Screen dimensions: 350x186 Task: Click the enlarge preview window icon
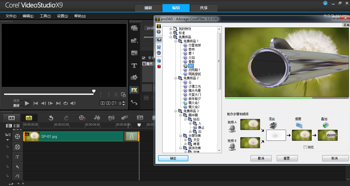pos(123,95)
